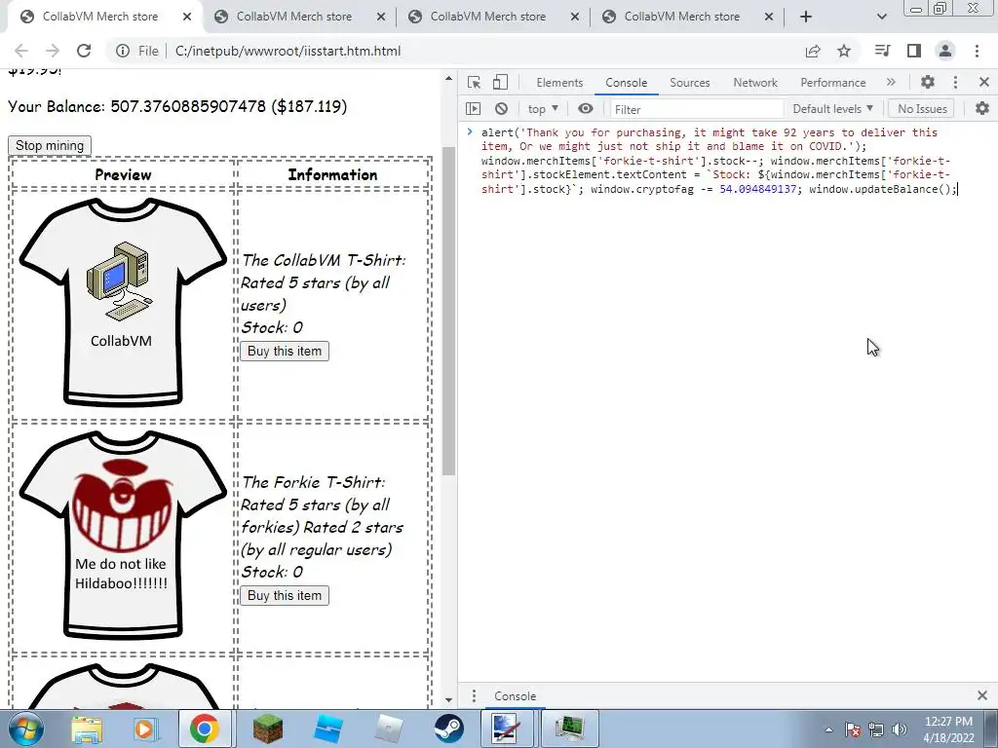
Task: Share this page icon
Action: click(813, 51)
